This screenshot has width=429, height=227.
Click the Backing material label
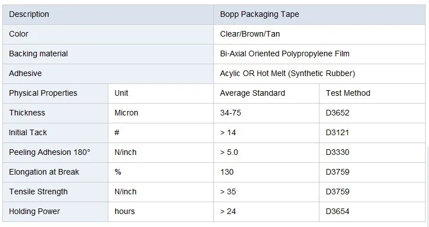pyautogui.click(x=38, y=54)
